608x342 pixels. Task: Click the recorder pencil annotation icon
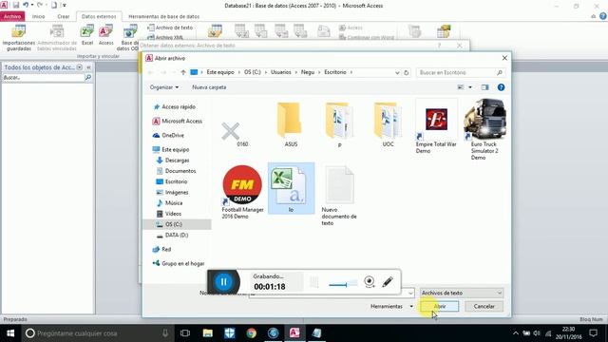[x=388, y=282]
